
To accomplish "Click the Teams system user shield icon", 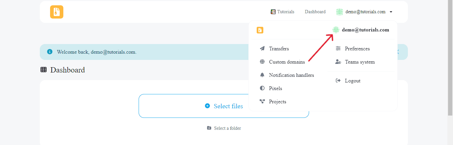I will (338, 62).
